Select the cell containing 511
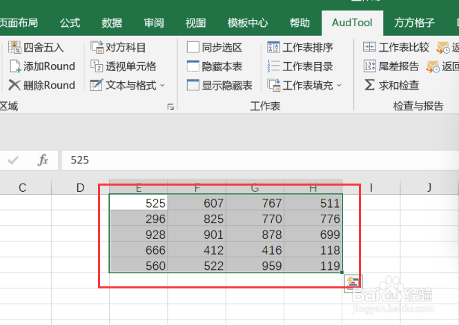This screenshot has height=325, width=459. point(313,202)
